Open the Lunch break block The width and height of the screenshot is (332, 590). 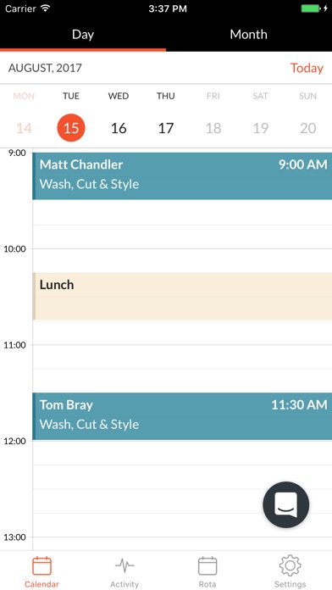(x=182, y=296)
